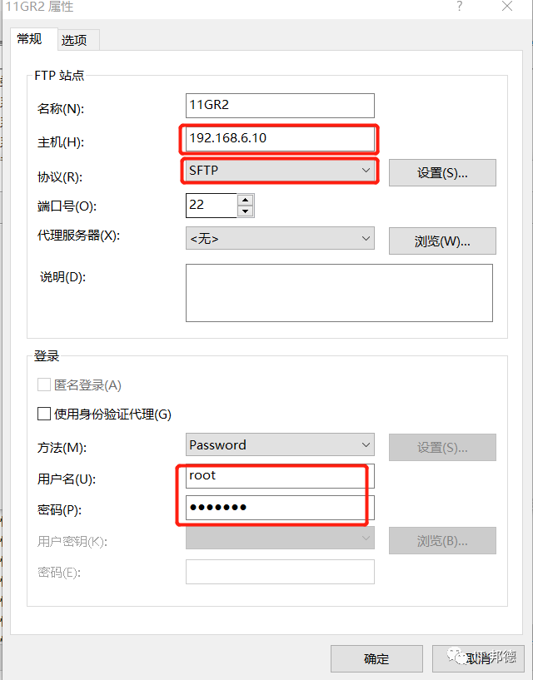Click the help question mark icon
This screenshot has height=680, width=533.
459,7
